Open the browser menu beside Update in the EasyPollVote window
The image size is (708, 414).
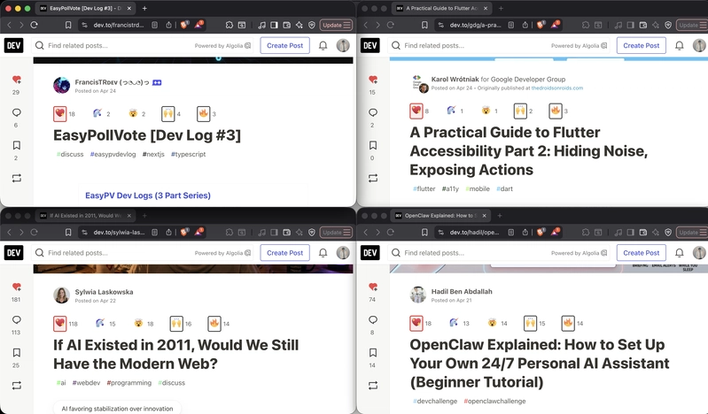346,25
